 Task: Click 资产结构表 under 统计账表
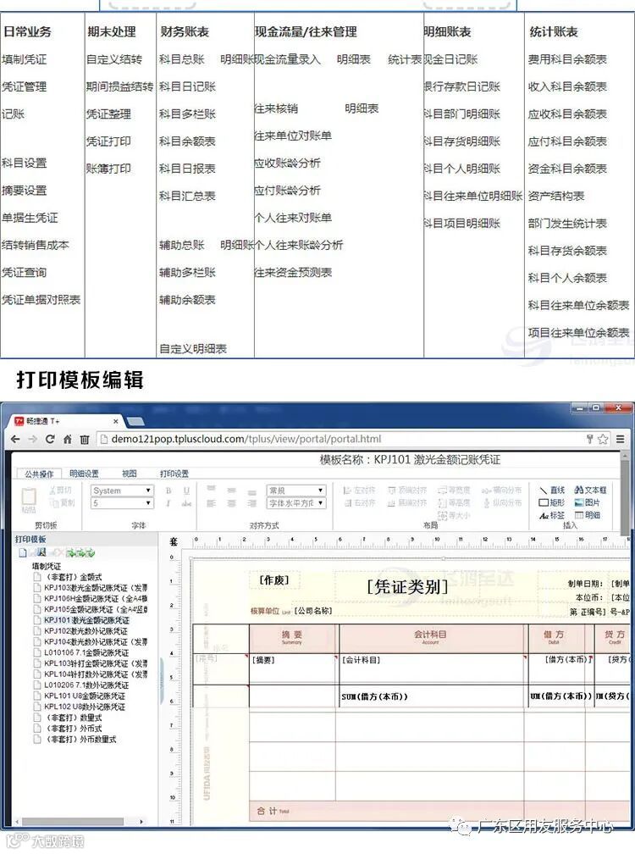point(556,196)
